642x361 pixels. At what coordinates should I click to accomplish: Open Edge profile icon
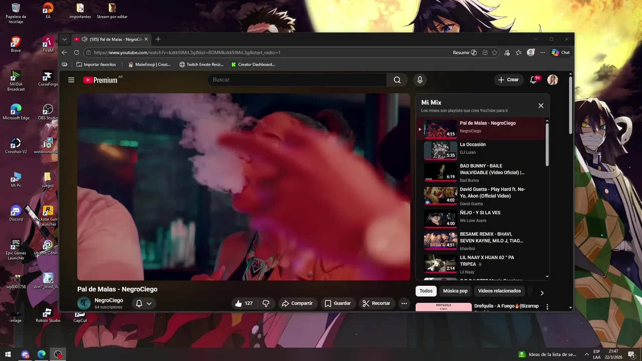[531, 53]
